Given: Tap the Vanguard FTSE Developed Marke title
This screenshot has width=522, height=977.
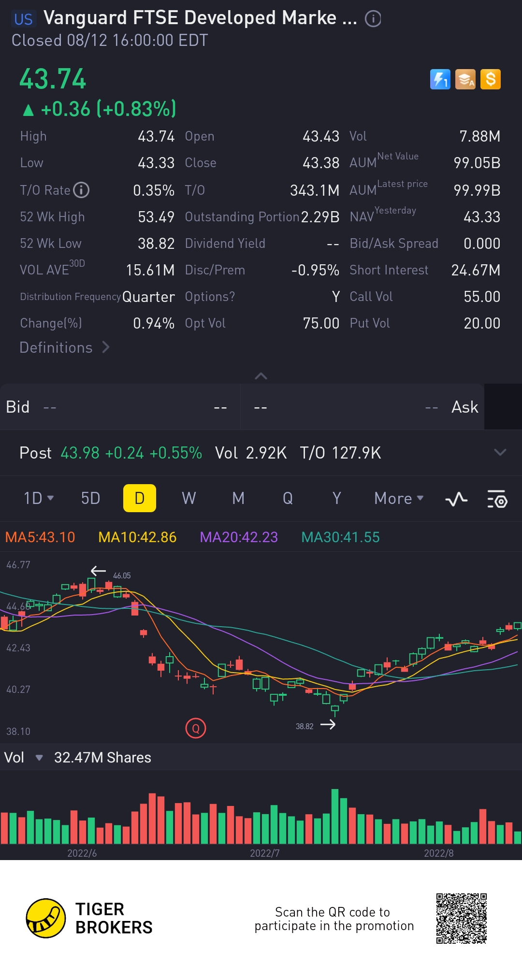Looking at the screenshot, I should (x=200, y=18).
